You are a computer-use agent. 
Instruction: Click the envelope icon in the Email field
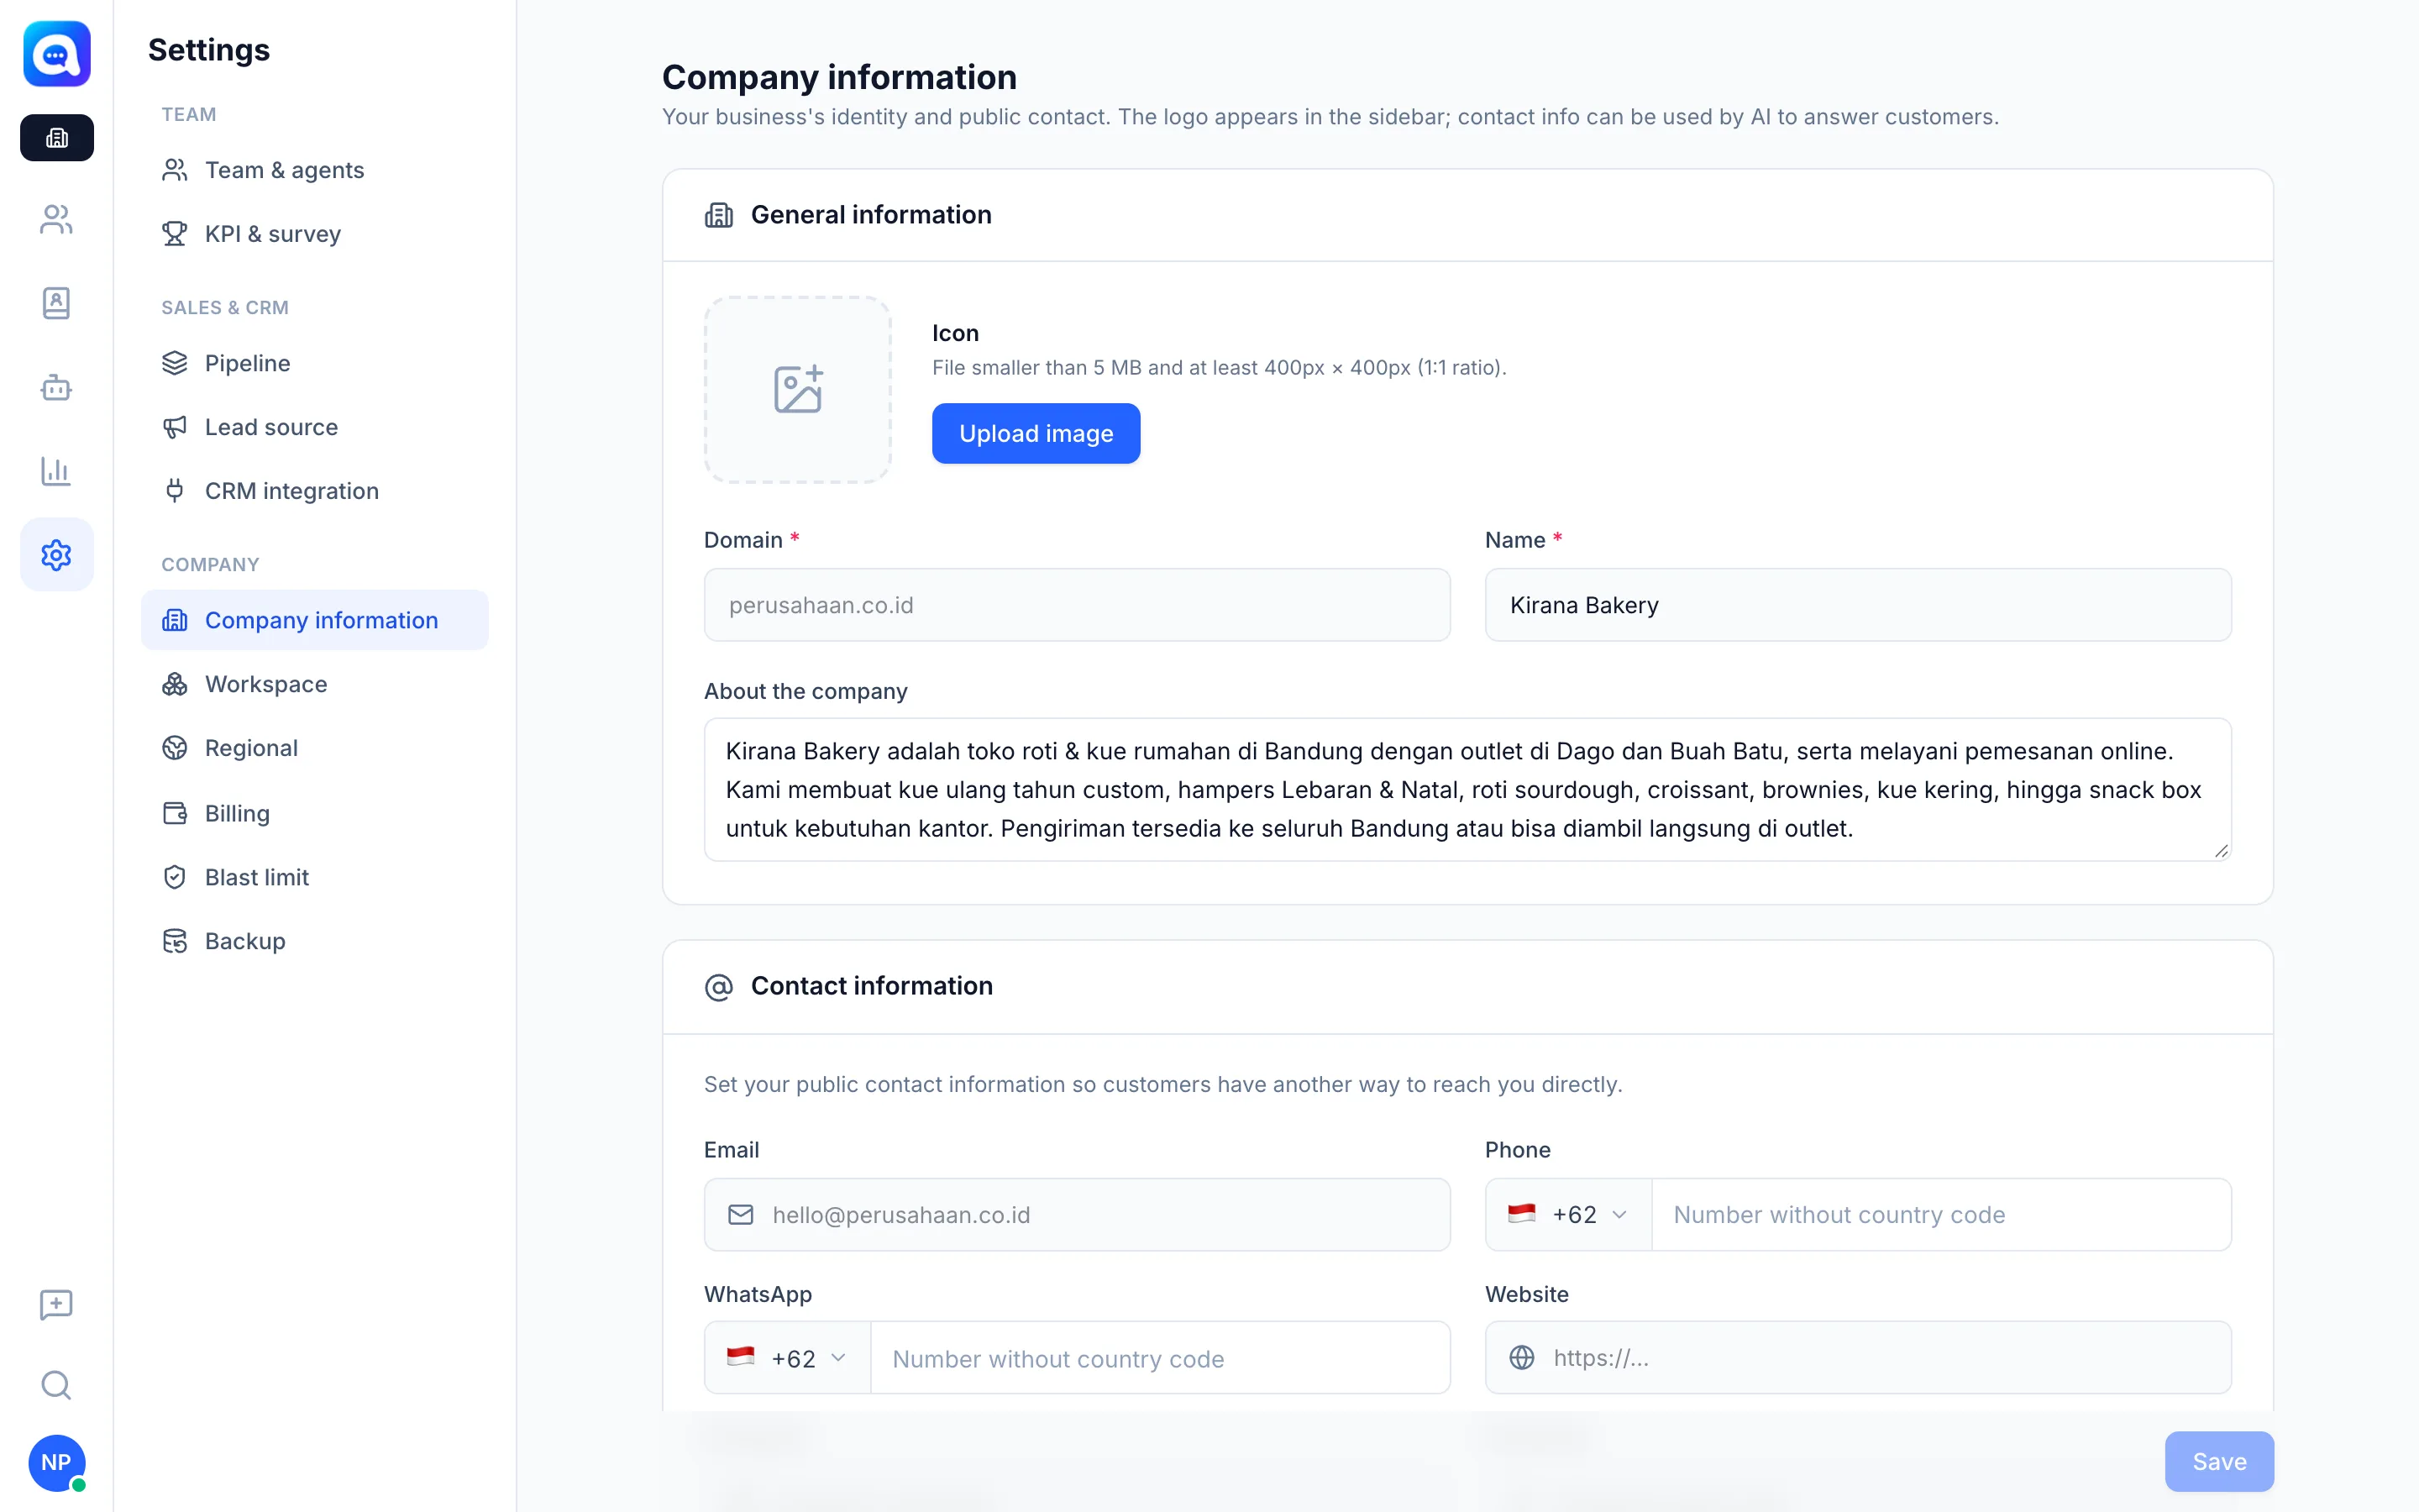[741, 1214]
